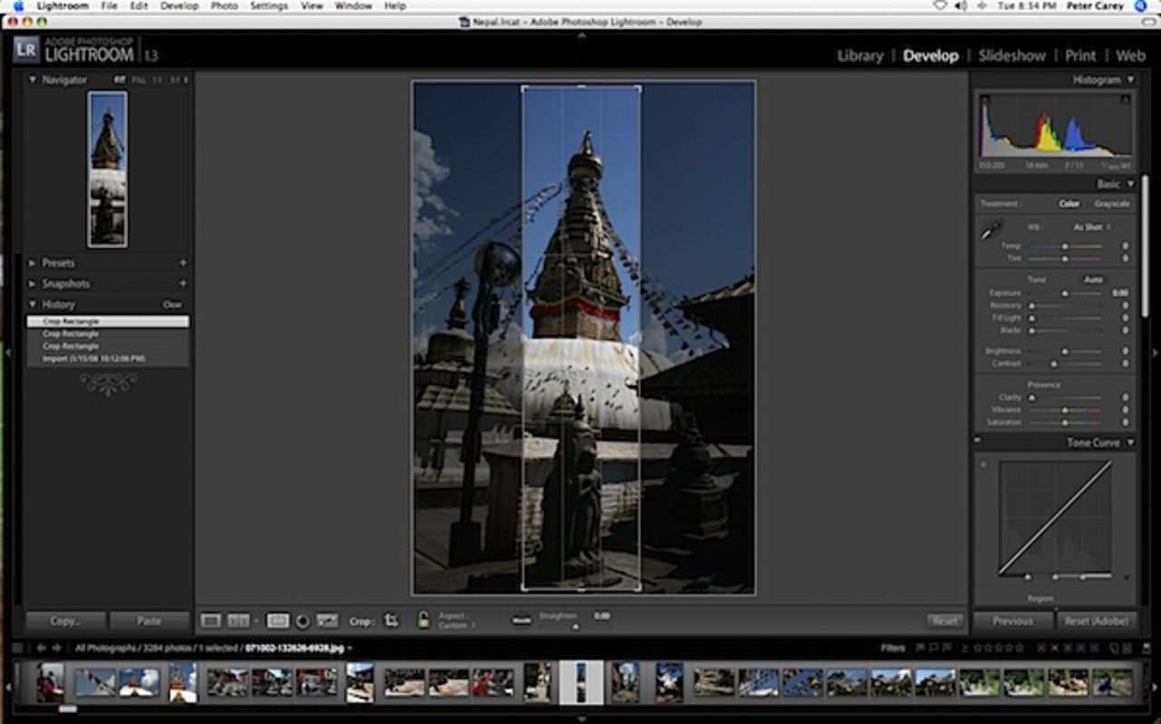Image resolution: width=1161 pixels, height=724 pixels.
Task: Set treatment to Color
Action: pos(1069,204)
